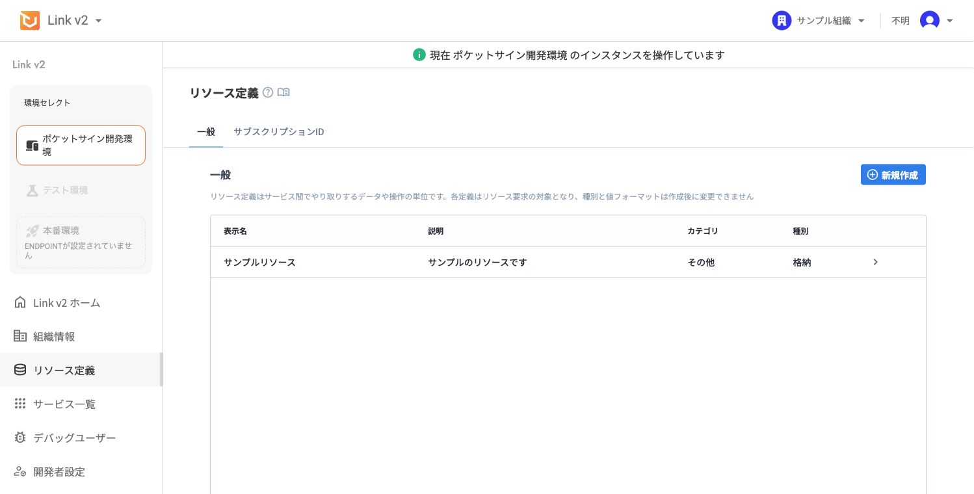The width and height of the screenshot is (974, 494).
Task: Click the green info icon in banner
Action: pos(419,55)
